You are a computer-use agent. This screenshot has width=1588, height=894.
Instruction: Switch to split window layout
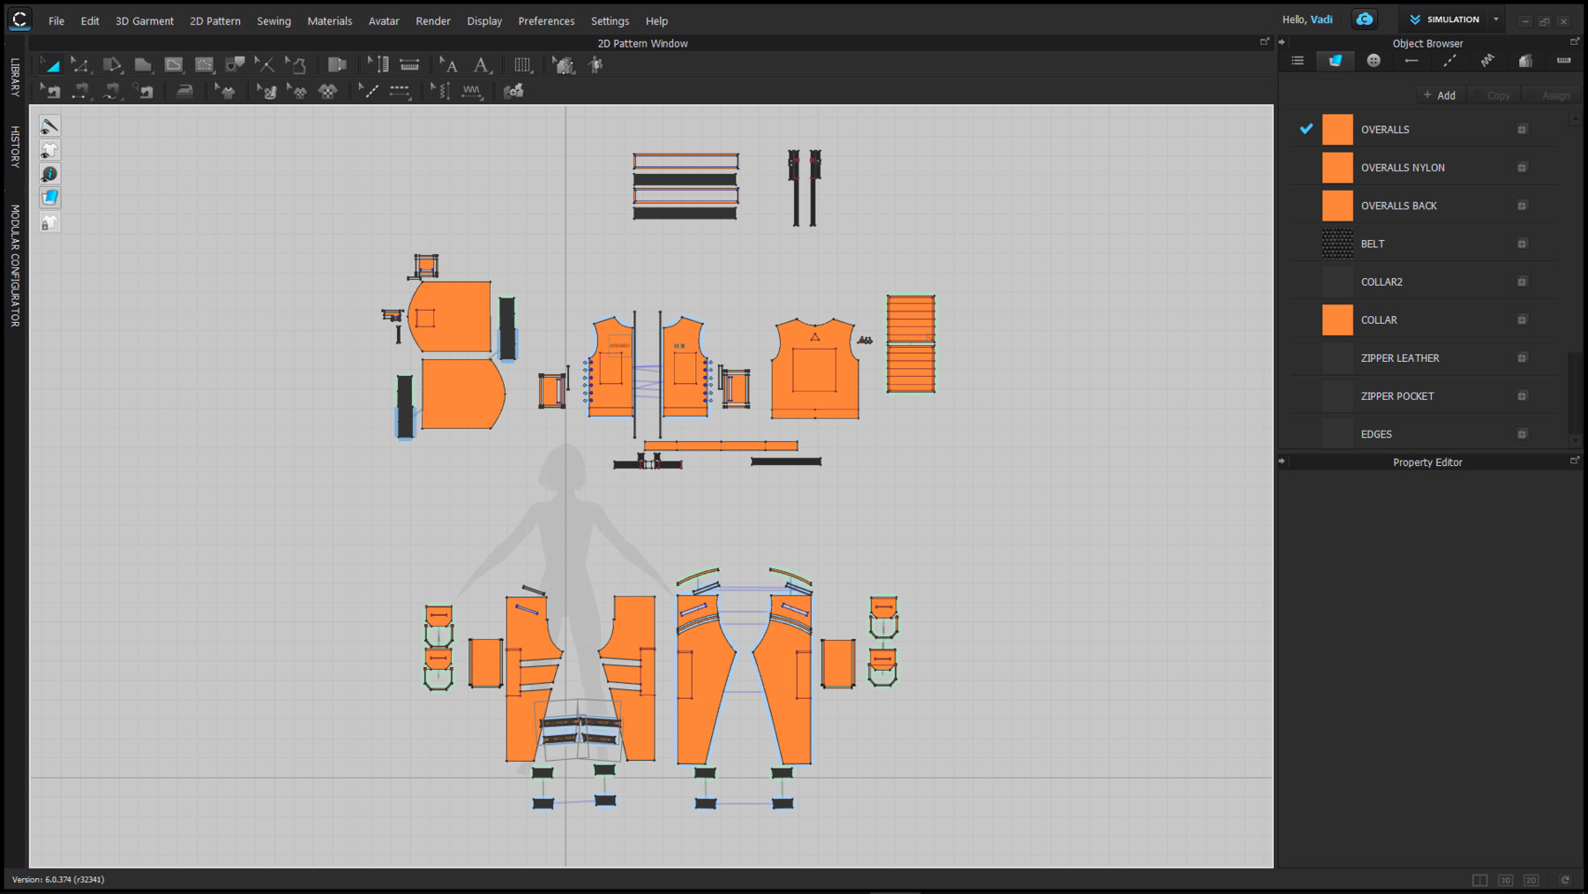coord(1479,880)
